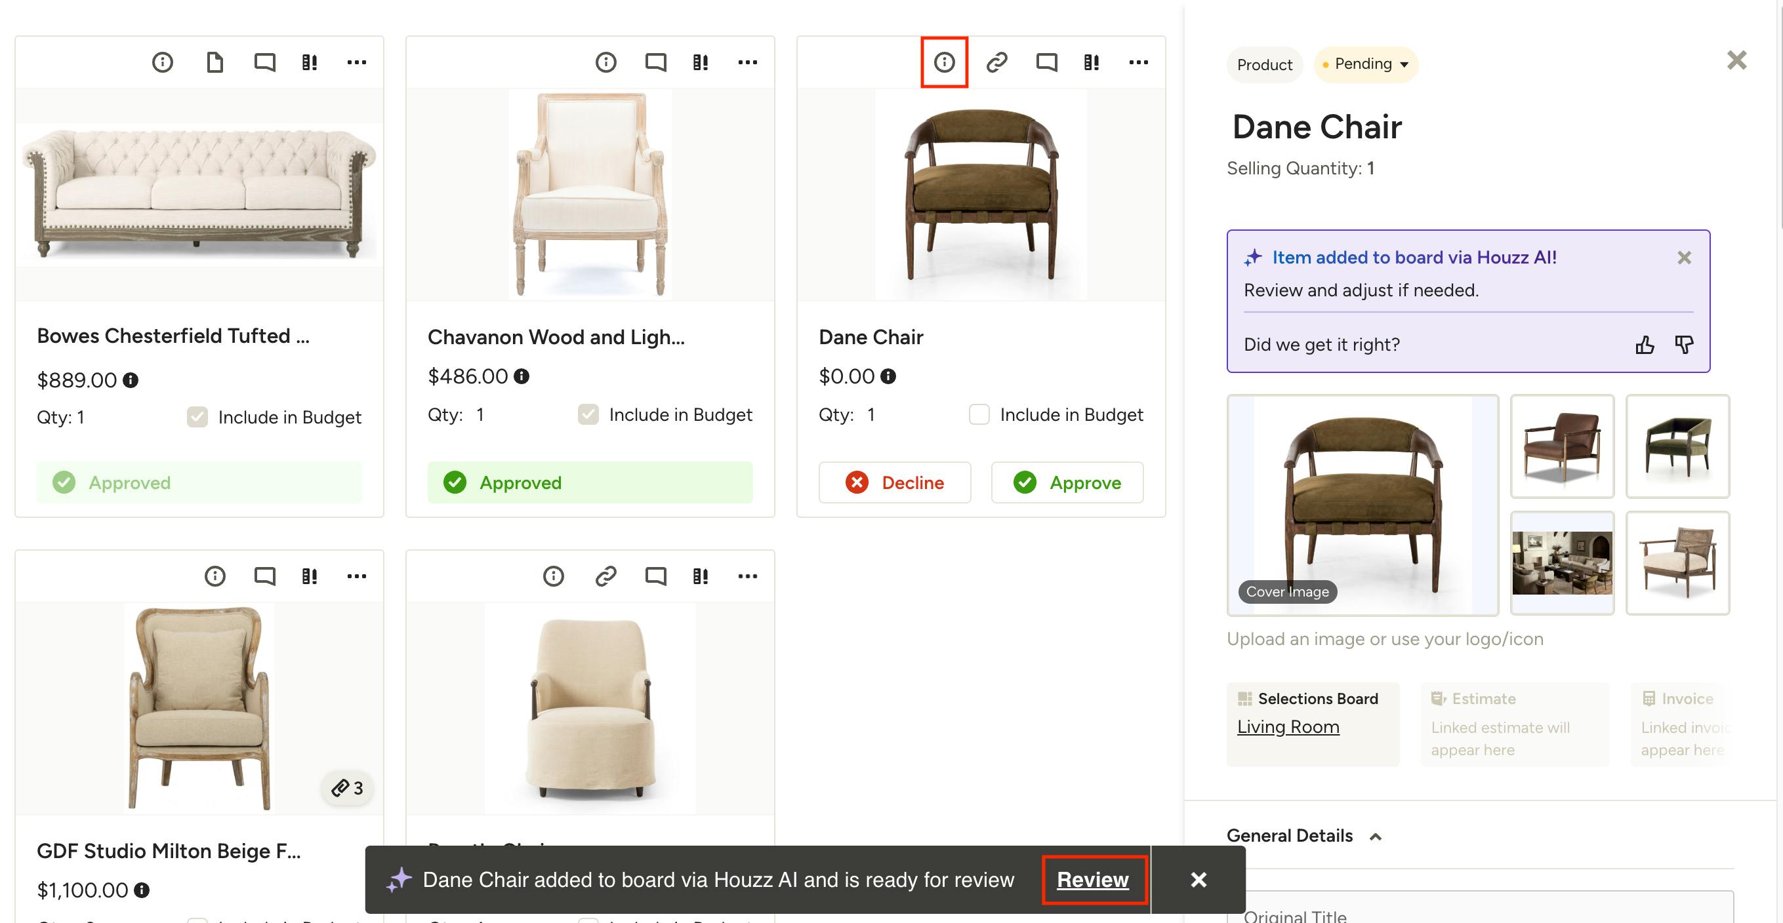Click compare icon on GDF Studio Milton card
The image size is (1783, 923).
[310, 576]
